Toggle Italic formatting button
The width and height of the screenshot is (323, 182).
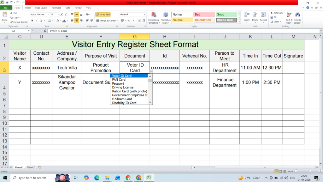pyautogui.click(x=37, y=21)
